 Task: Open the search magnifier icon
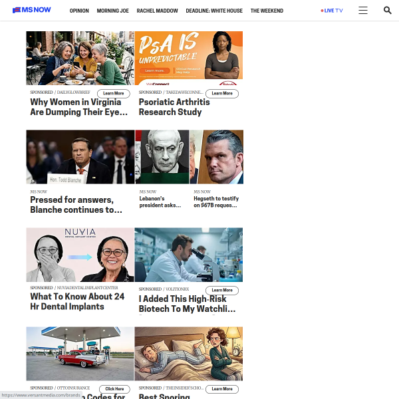click(387, 11)
